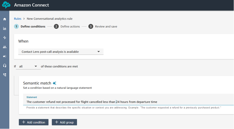Click the Rules breadcrumb link
The height and width of the screenshot is (129, 234).
click(x=18, y=19)
